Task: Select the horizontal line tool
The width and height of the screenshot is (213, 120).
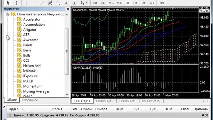Action: (34, 3)
